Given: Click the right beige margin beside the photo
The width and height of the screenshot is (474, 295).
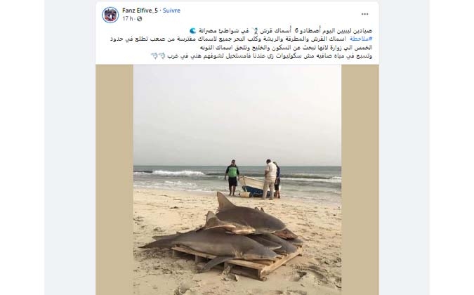Looking at the screenshot, I should tap(360, 180).
